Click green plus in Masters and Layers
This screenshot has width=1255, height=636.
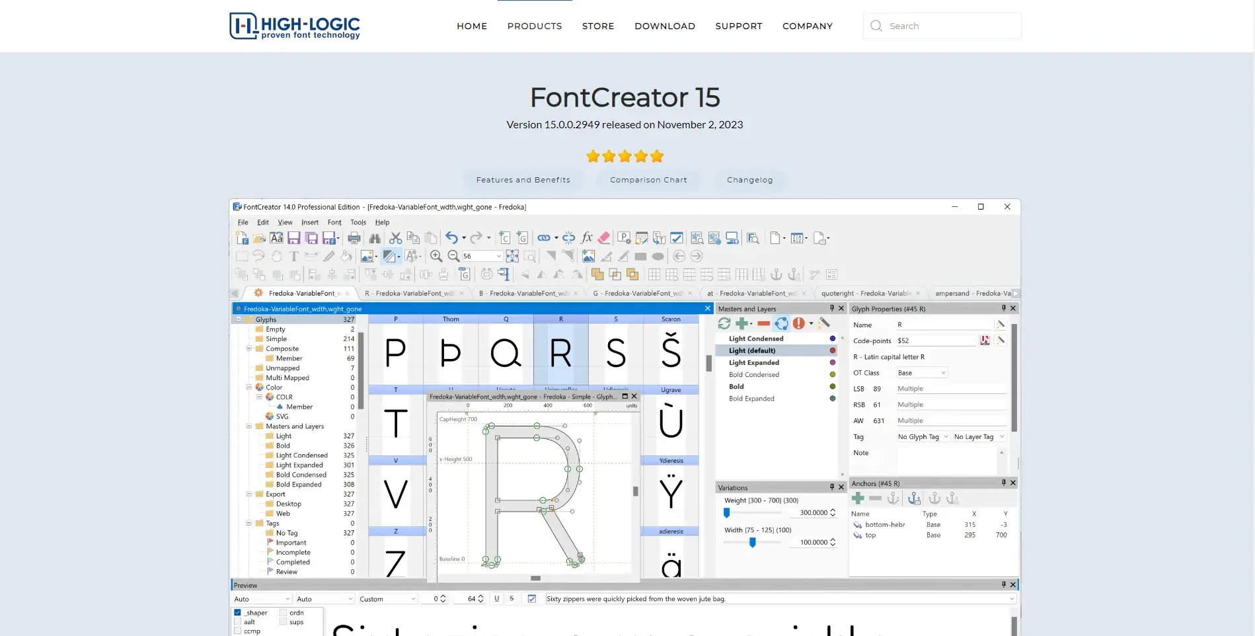pos(742,323)
